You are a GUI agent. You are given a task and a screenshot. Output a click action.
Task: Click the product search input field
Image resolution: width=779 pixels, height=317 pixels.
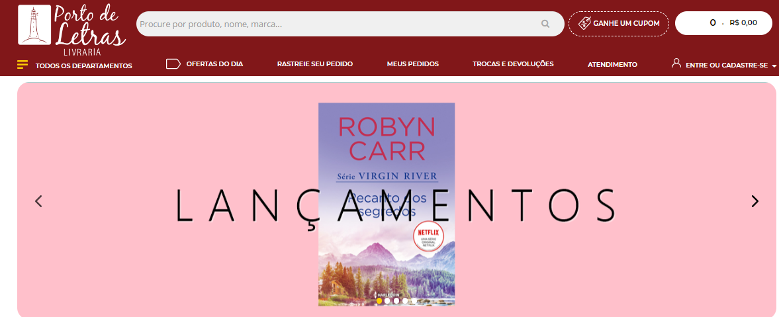pos(350,24)
